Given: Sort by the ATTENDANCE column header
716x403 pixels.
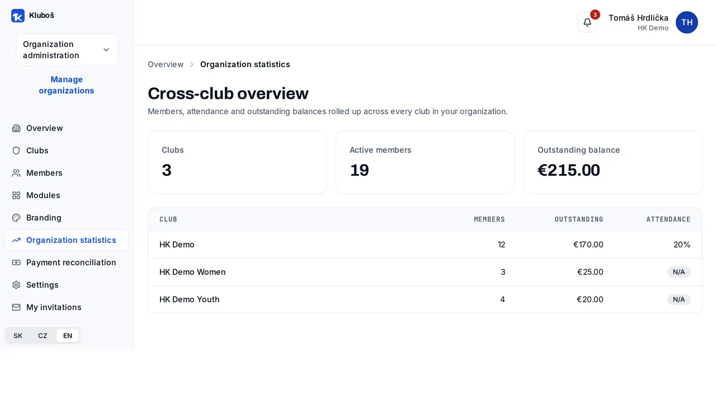Looking at the screenshot, I should pos(668,219).
